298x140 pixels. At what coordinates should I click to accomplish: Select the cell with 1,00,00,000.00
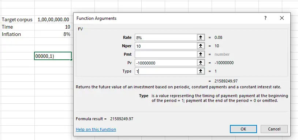(x=53, y=19)
